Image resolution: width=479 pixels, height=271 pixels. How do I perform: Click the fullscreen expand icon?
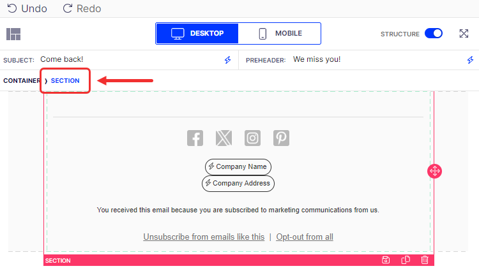[x=464, y=34]
